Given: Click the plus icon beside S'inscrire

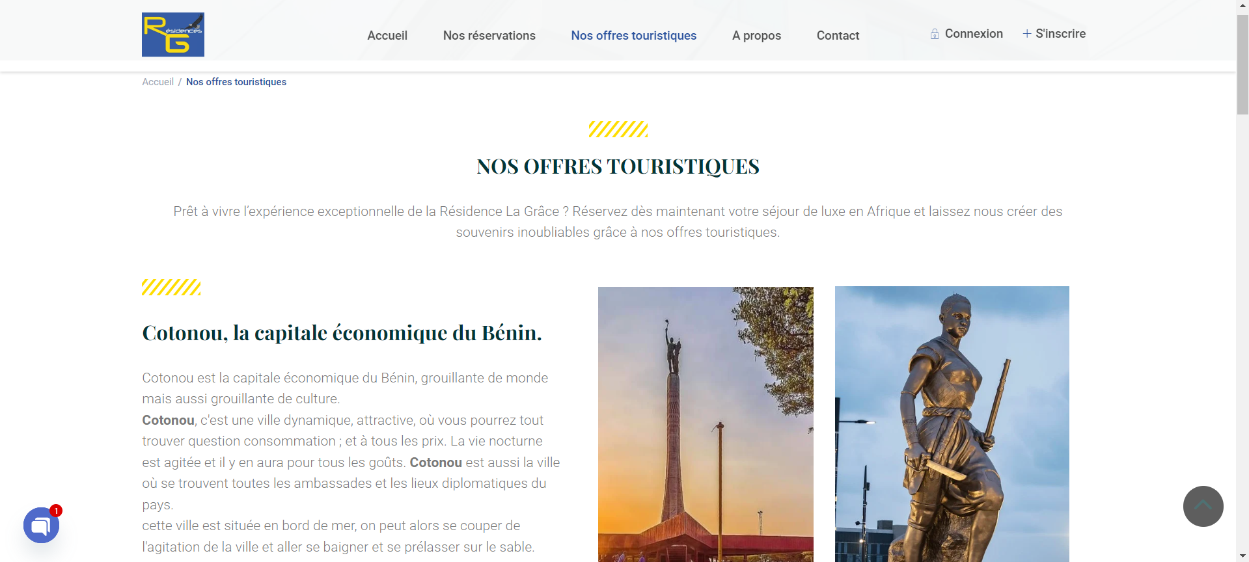Looking at the screenshot, I should tap(1026, 34).
